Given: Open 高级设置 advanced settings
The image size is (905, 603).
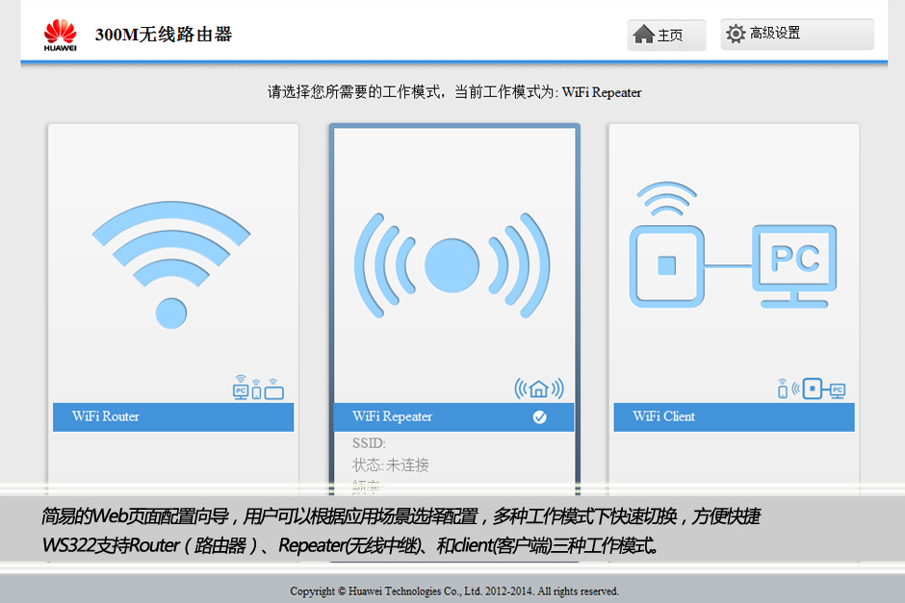Looking at the screenshot, I should [797, 34].
